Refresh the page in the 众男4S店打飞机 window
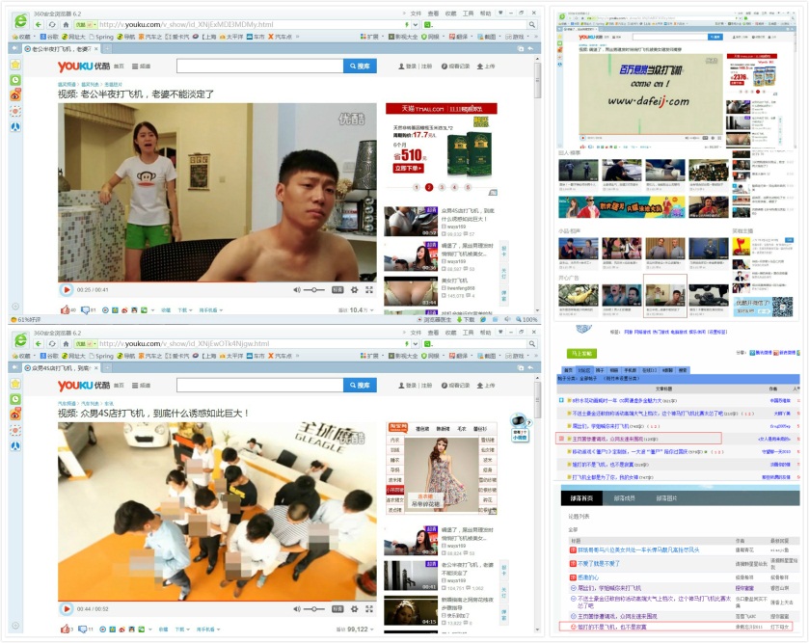This screenshot has width=809, height=643. [x=52, y=343]
